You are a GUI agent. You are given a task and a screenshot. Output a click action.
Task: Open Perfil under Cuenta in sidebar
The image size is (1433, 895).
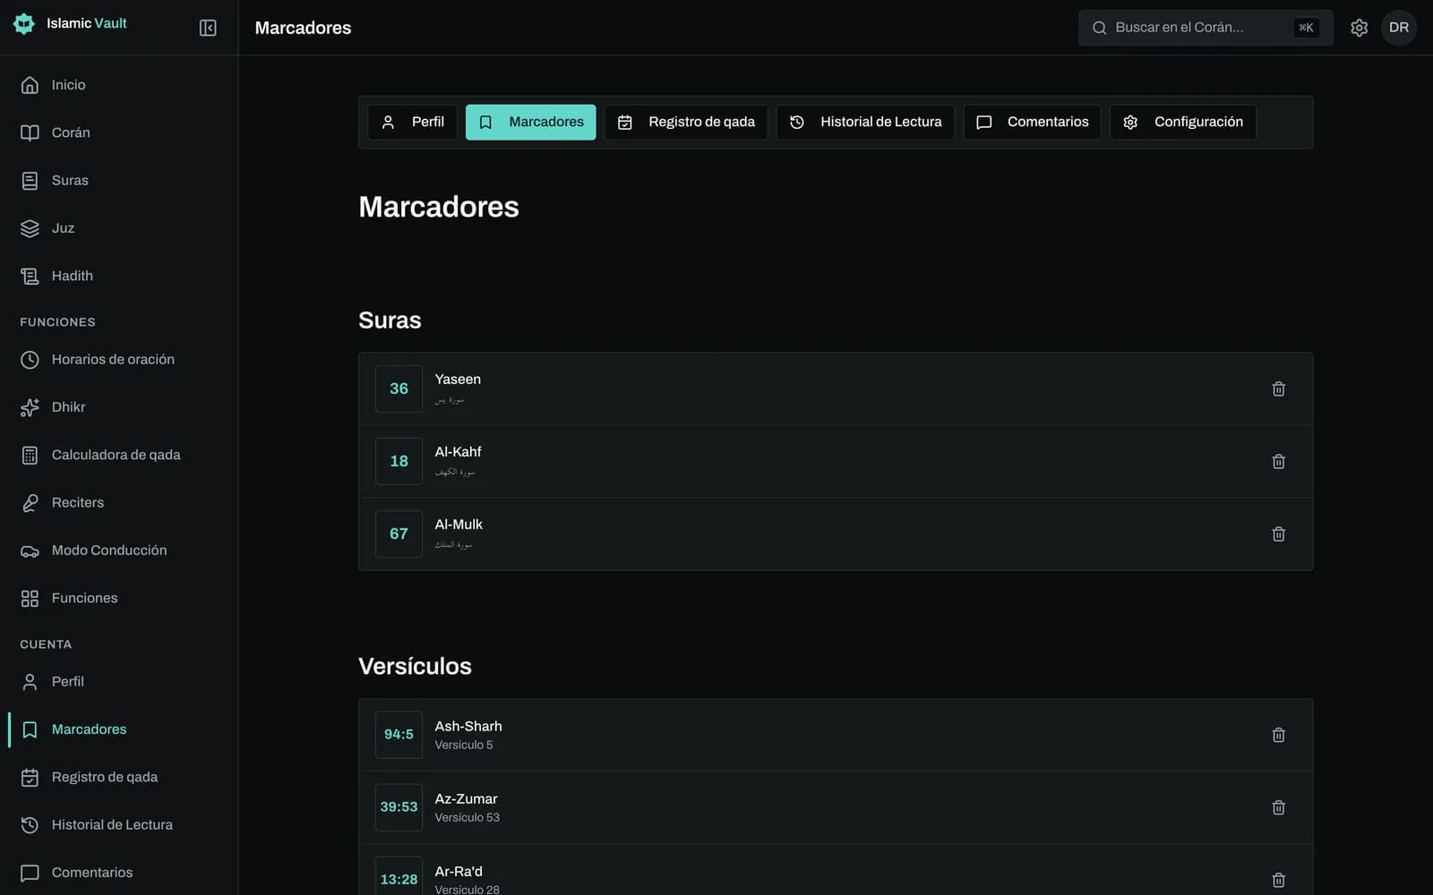(x=119, y=682)
